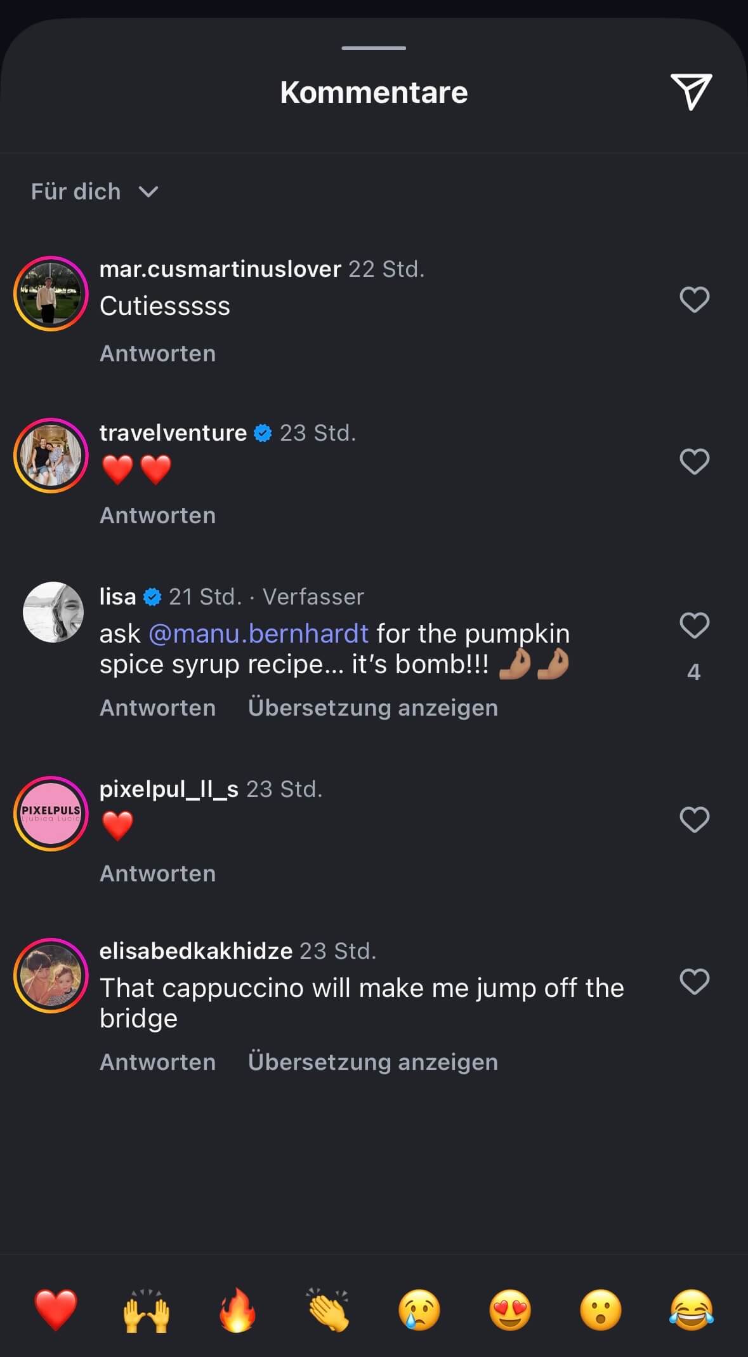This screenshot has height=1357, width=748.
Task: Open pixelpul_ll_s profile picture
Action: click(51, 813)
